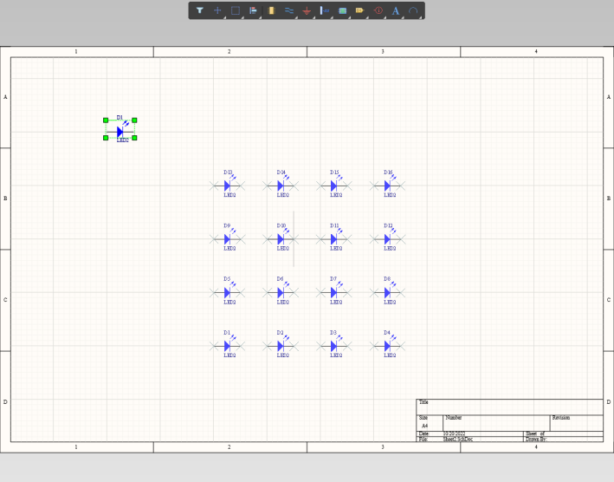Click the Align objects icon
614x482 pixels.
253,10
